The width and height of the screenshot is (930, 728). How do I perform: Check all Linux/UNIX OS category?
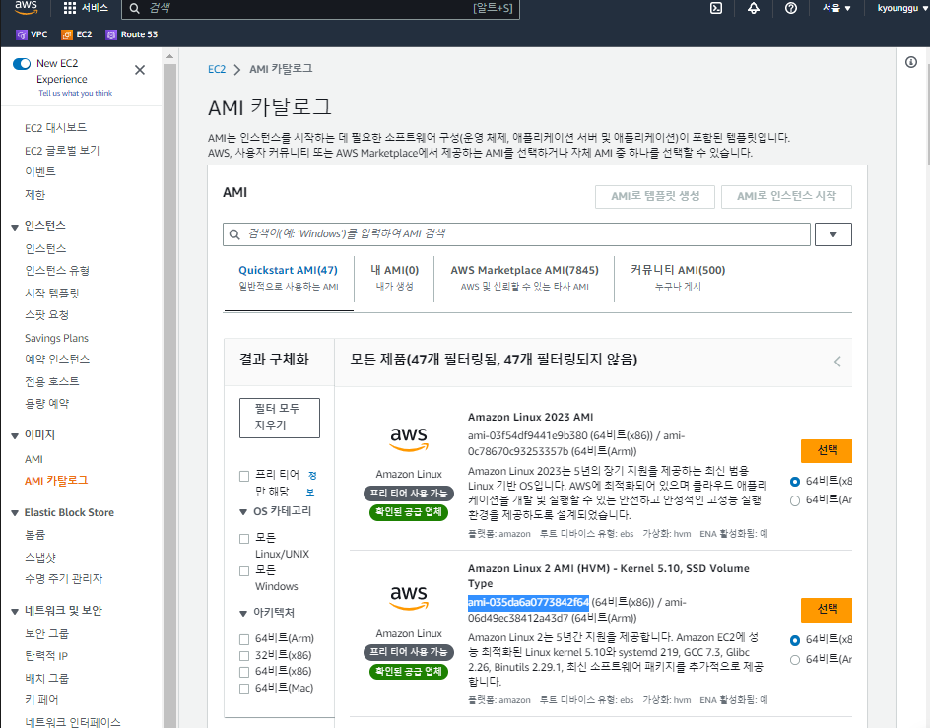pyautogui.click(x=243, y=539)
